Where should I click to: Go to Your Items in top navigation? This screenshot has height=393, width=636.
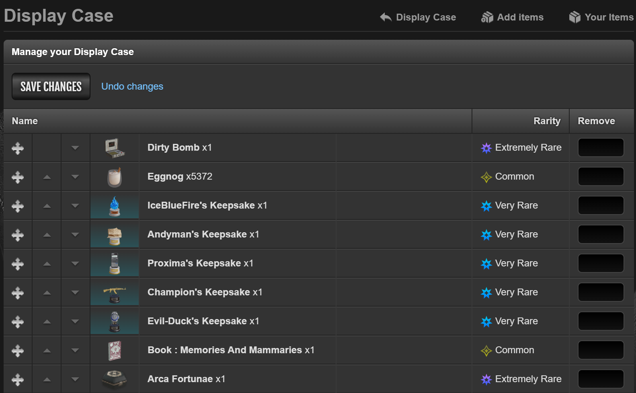(x=601, y=17)
